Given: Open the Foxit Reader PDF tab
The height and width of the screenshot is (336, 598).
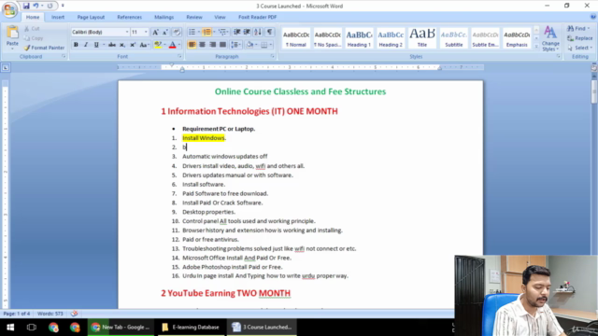Looking at the screenshot, I should 258,17.
